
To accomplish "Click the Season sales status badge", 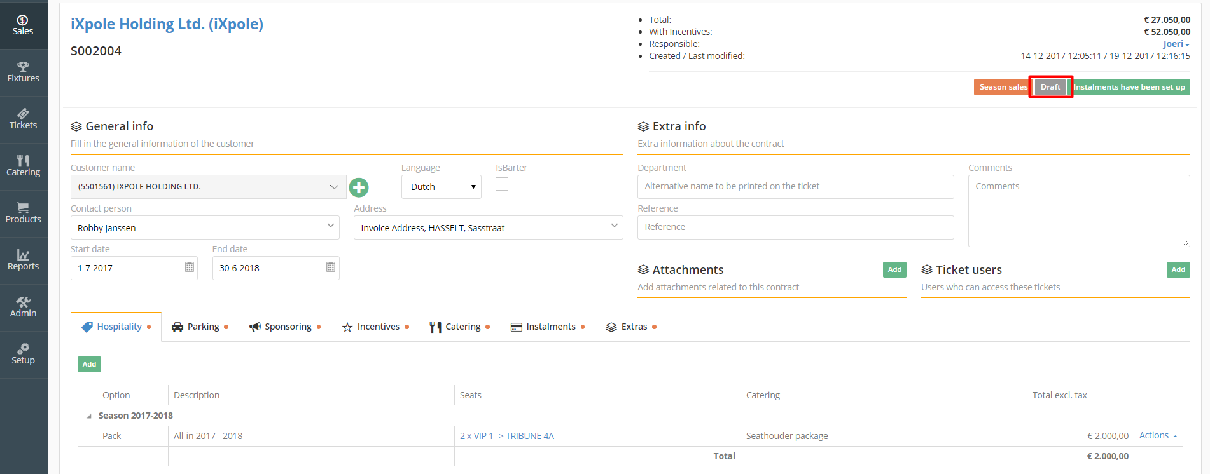I will 1003,87.
